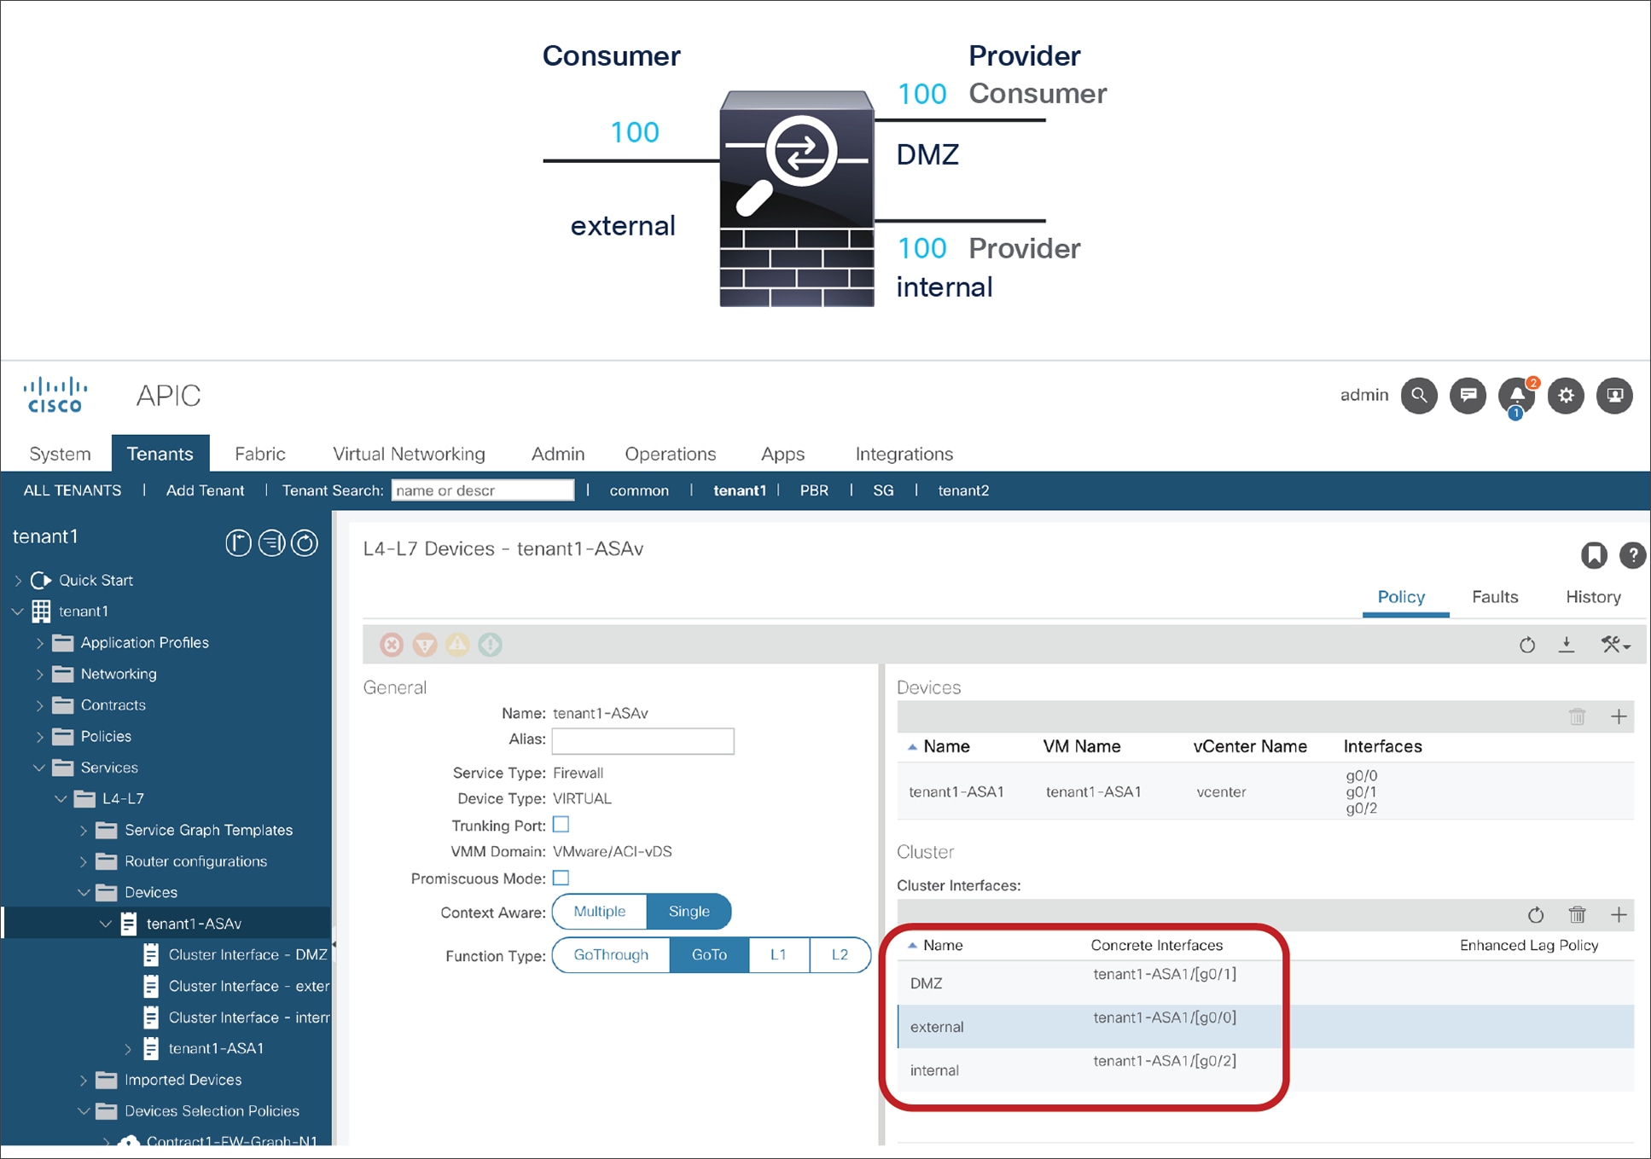The height and width of the screenshot is (1159, 1651).
Task: Collapse the tenant1 root node
Action: (x=18, y=611)
